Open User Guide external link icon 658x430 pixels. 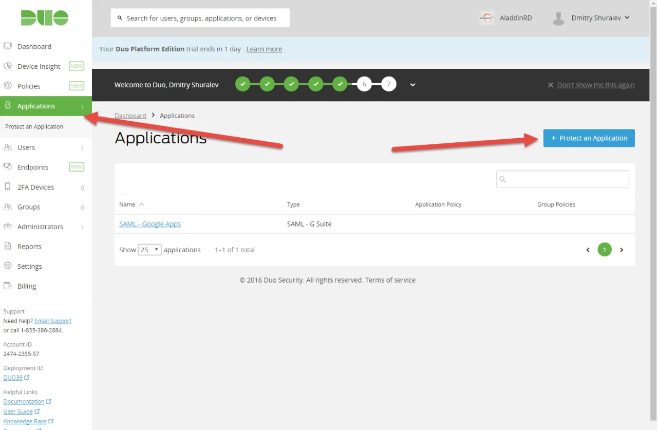[37, 411]
